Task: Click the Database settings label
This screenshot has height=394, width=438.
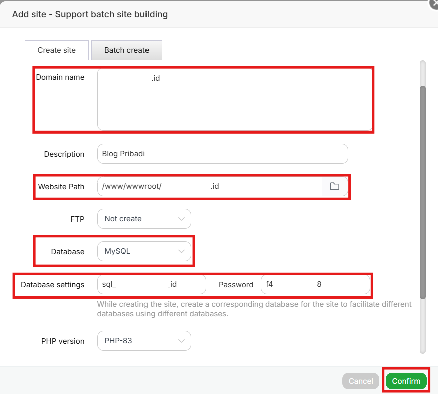Action: click(x=53, y=284)
